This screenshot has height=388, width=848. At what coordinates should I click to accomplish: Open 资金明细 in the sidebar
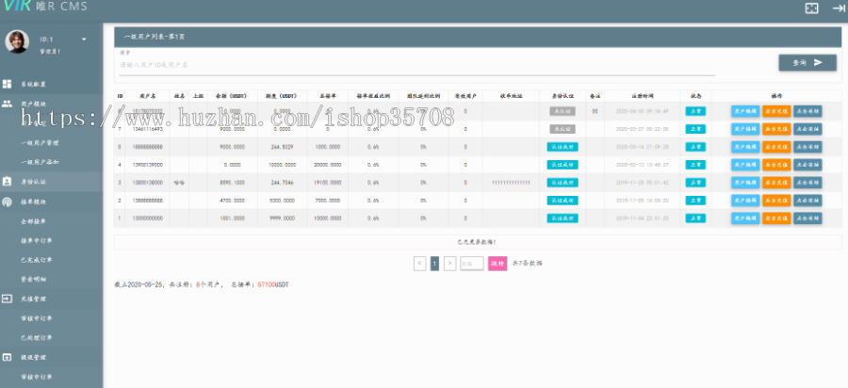tap(34, 279)
